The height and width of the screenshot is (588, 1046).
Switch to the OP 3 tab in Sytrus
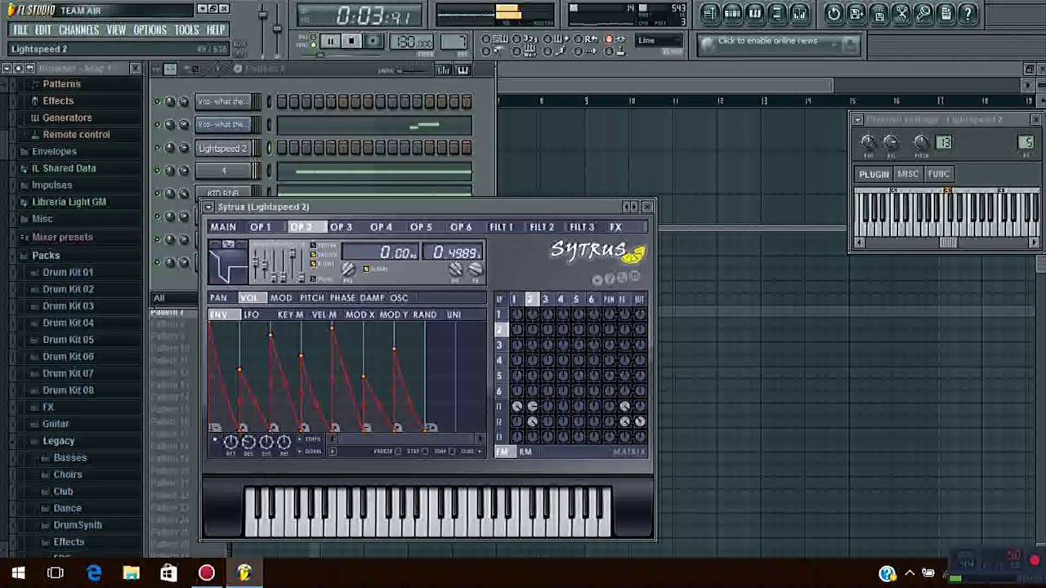pyautogui.click(x=341, y=227)
